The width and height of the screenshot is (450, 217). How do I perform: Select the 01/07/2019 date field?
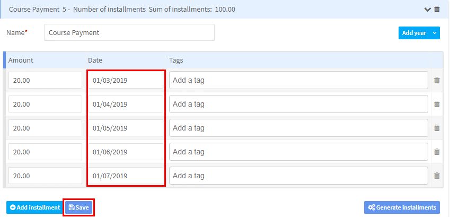[x=126, y=176]
